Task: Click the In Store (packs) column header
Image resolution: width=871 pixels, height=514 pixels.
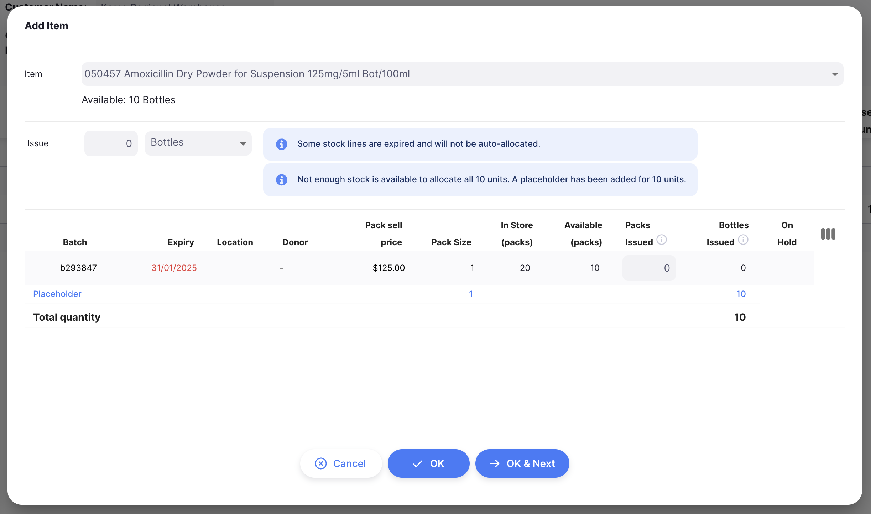Action: pyautogui.click(x=517, y=234)
